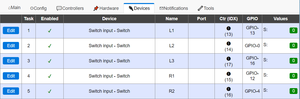
Task: Click the pushpin icon on Hardware tab
Action: point(96,8)
